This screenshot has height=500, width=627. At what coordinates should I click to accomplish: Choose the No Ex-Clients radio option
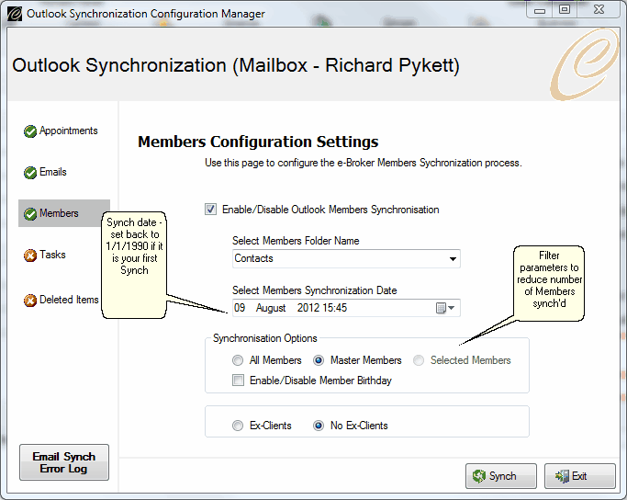319,426
